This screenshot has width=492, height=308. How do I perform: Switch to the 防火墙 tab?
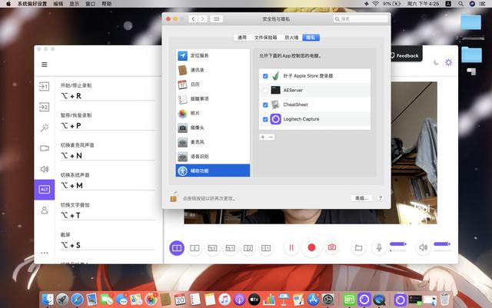(291, 38)
